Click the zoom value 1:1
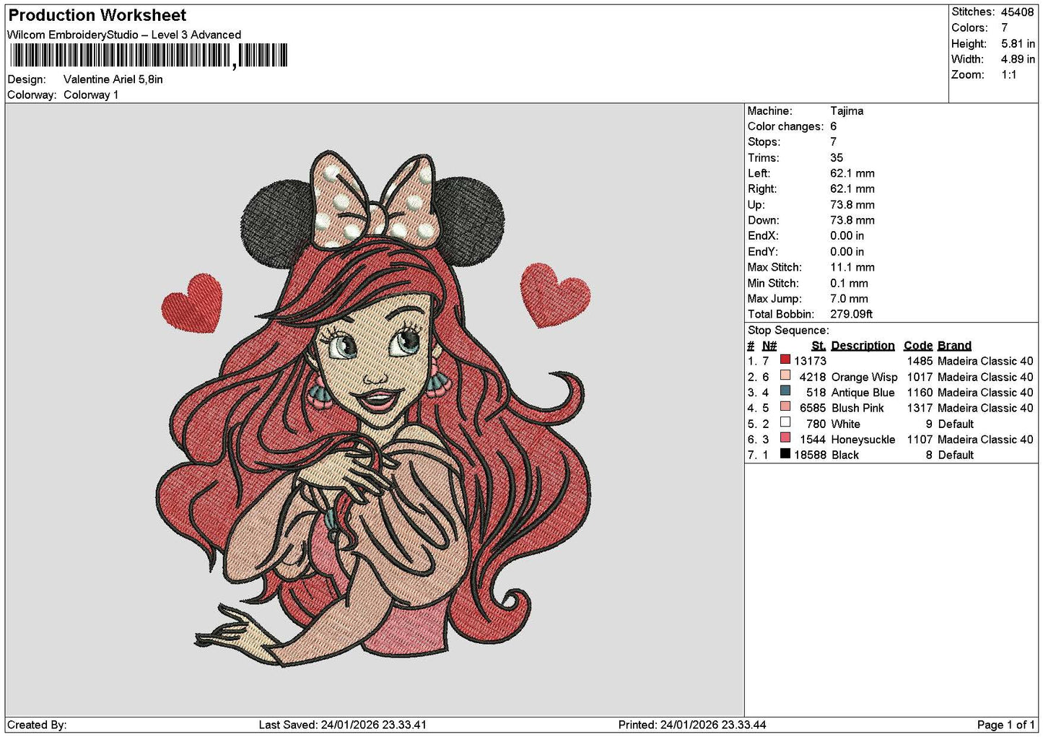The height and width of the screenshot is (737, 1043). (x=1008, y=75)
